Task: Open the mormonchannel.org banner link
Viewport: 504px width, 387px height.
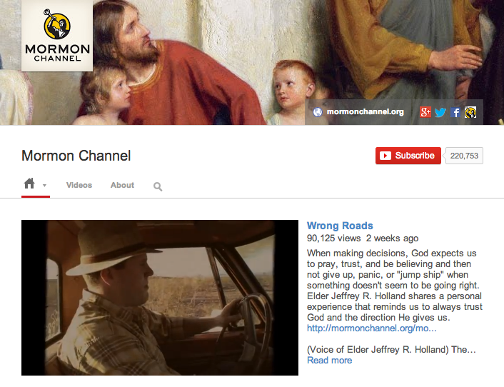Action: point(365,112)
